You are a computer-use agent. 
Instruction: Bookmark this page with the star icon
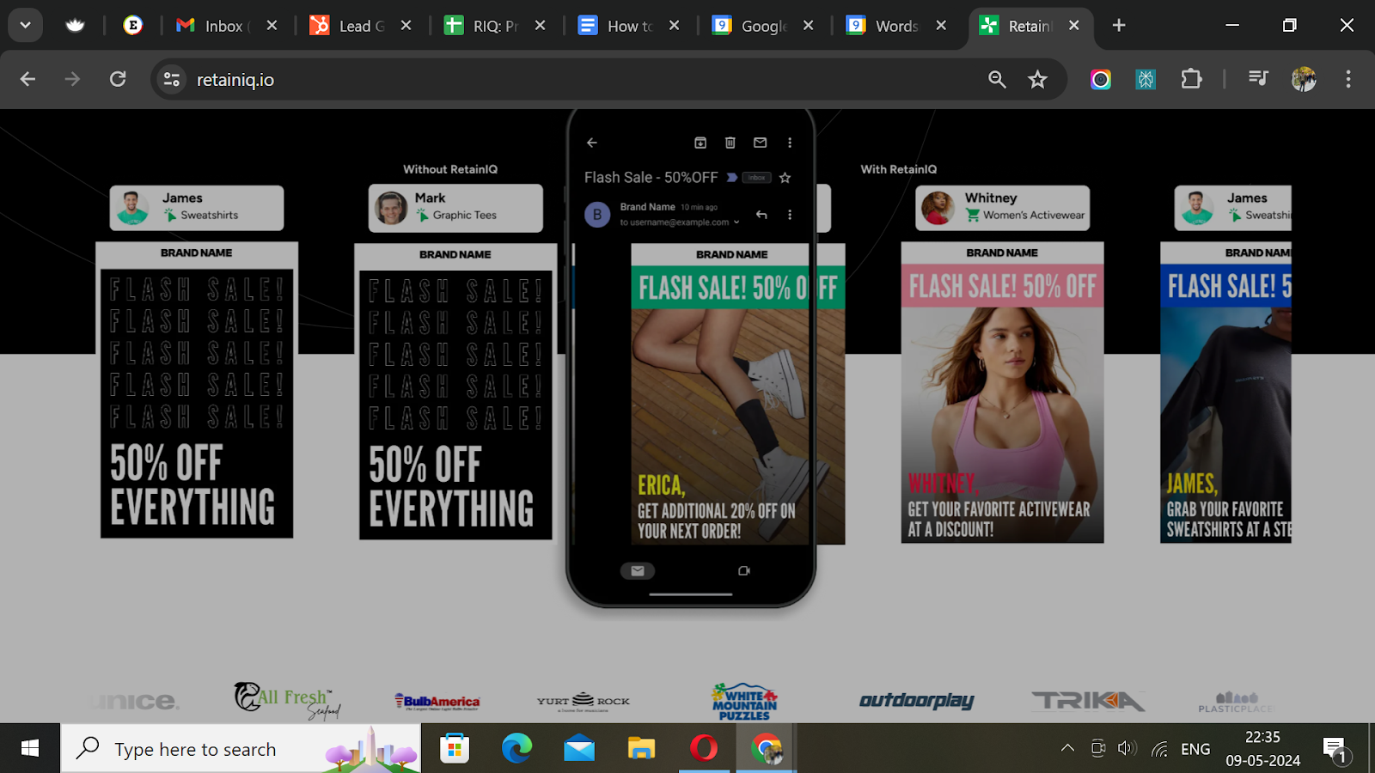tap(1038, 80)
